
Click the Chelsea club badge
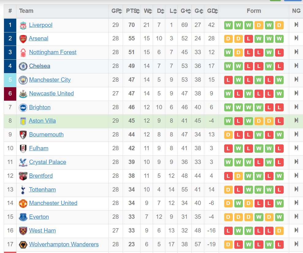[23, 66]
